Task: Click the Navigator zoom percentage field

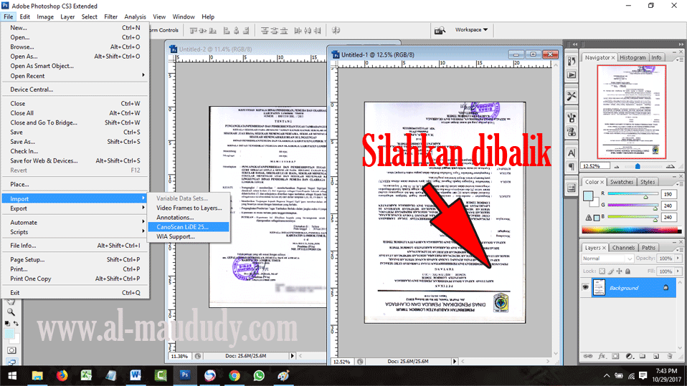Action: tap(594, 166)
